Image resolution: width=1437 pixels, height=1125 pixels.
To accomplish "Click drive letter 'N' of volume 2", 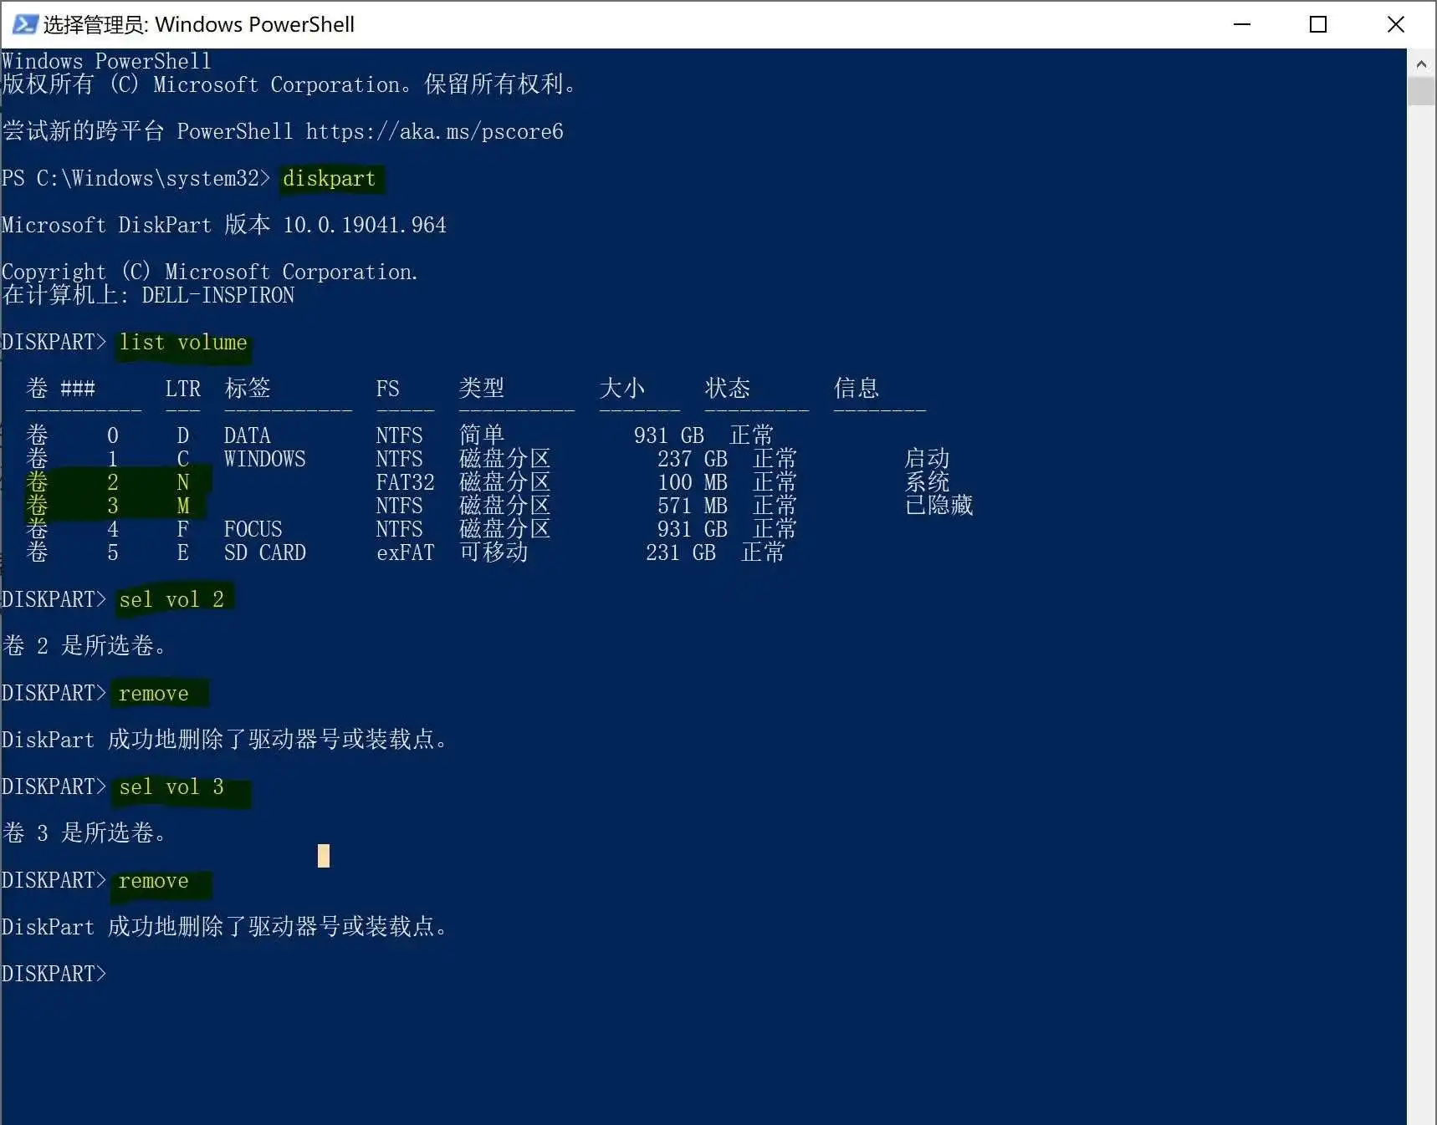I will [x=183, y=482].
